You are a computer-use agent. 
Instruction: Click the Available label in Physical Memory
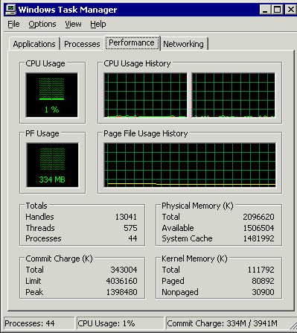[x=178, y=228]
